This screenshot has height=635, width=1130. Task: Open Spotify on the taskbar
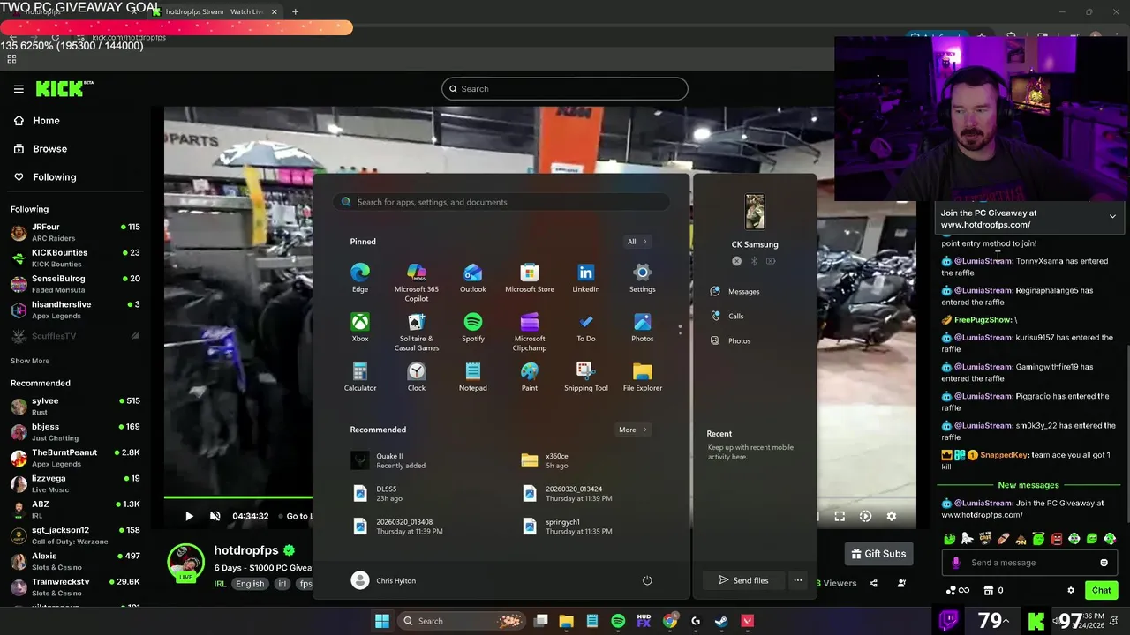(x=618, y=621)
